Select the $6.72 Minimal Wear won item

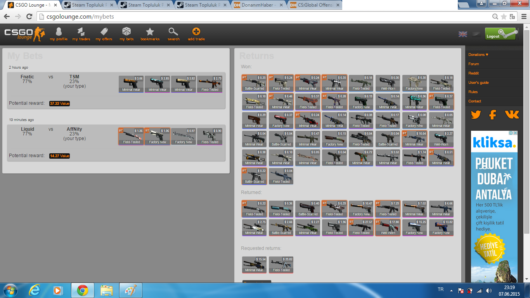pyautogui.click(x=361, y=157)
